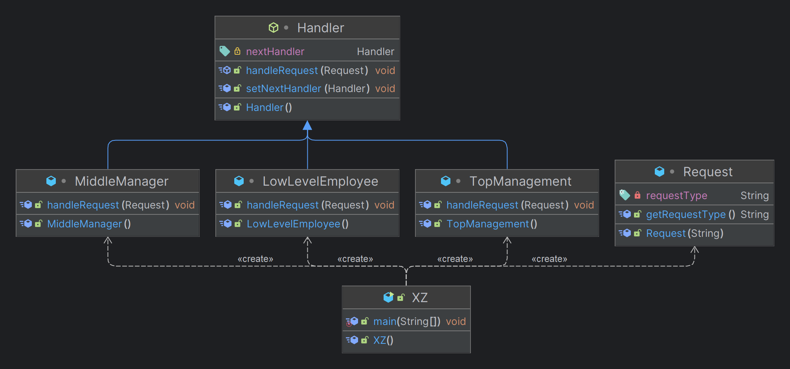Screen dimensions: 790x369
Task: Click method icon of LowLevelEmployee's handleRequest
Action: pos(226,205)
